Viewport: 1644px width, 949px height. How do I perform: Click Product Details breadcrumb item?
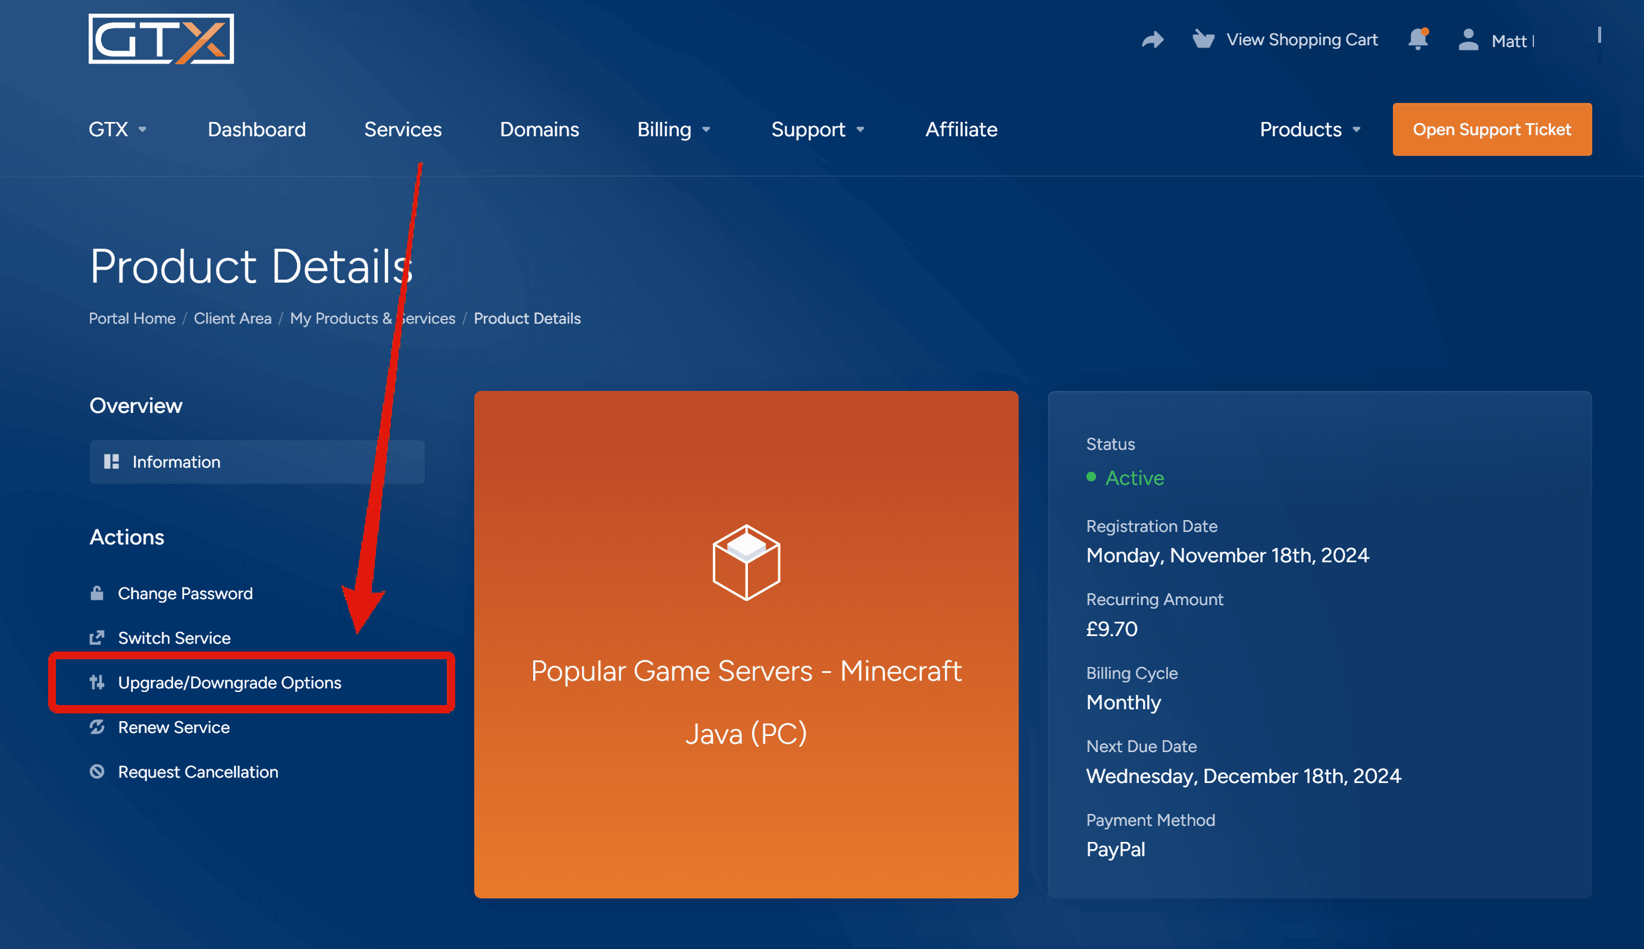[527, 318]
